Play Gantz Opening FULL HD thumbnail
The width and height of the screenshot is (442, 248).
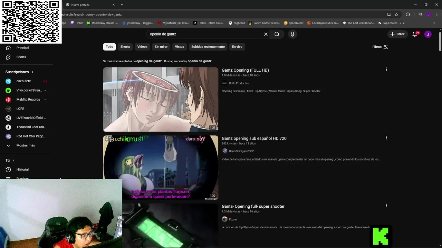[161, 99]
